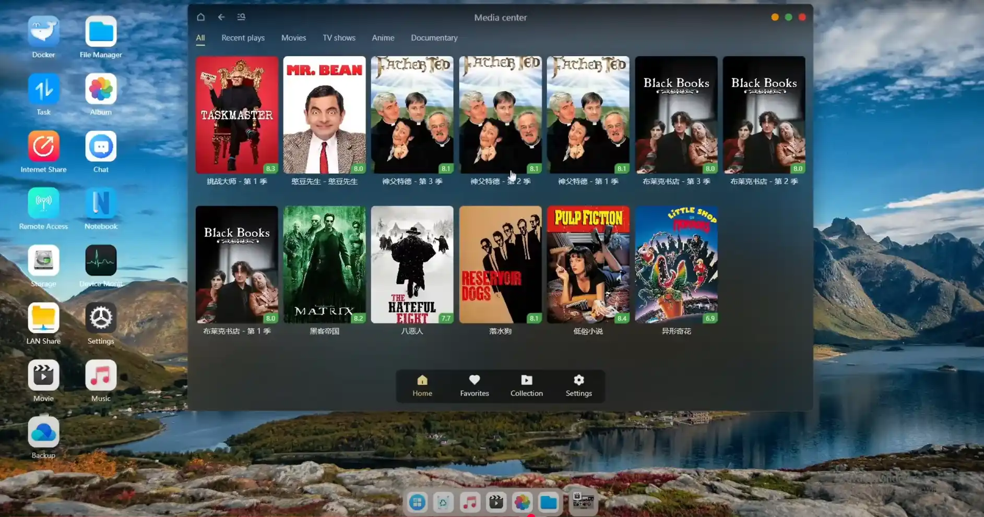This screenshot has width=984, height=517.
Task: Select Home in bottom navigation bar
Action: point(422,386)
